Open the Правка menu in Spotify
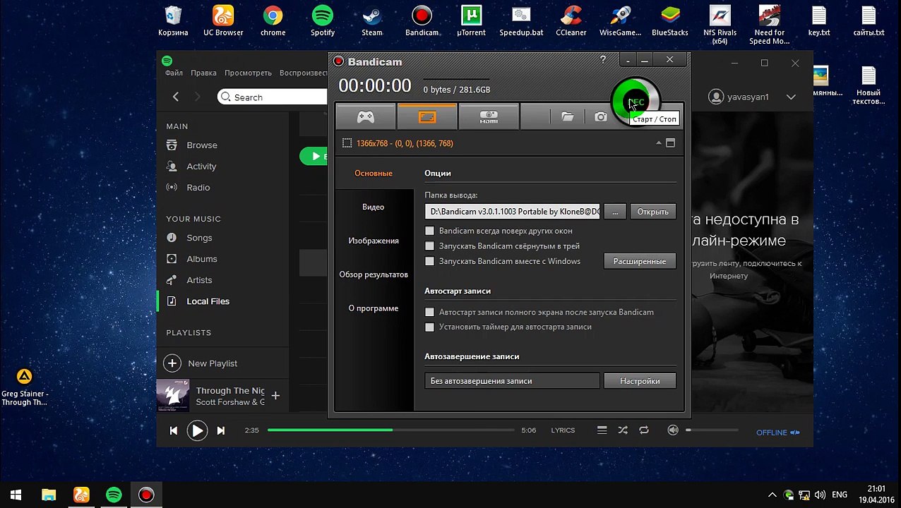Viewport: 901px width, 508px height. (203, 73)
